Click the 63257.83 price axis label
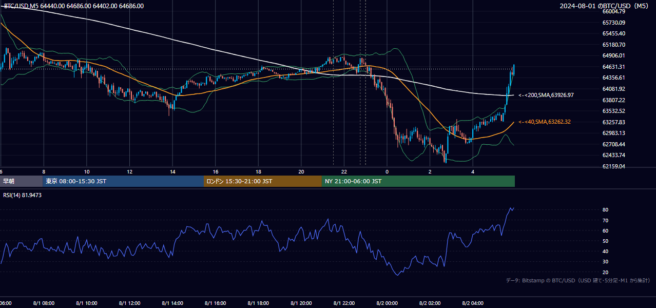 (613, 122)
